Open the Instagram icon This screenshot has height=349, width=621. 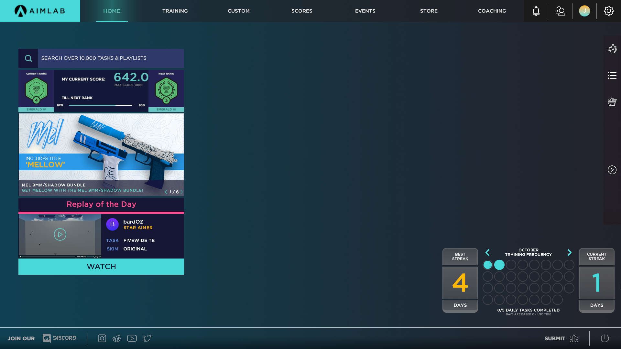102,338
